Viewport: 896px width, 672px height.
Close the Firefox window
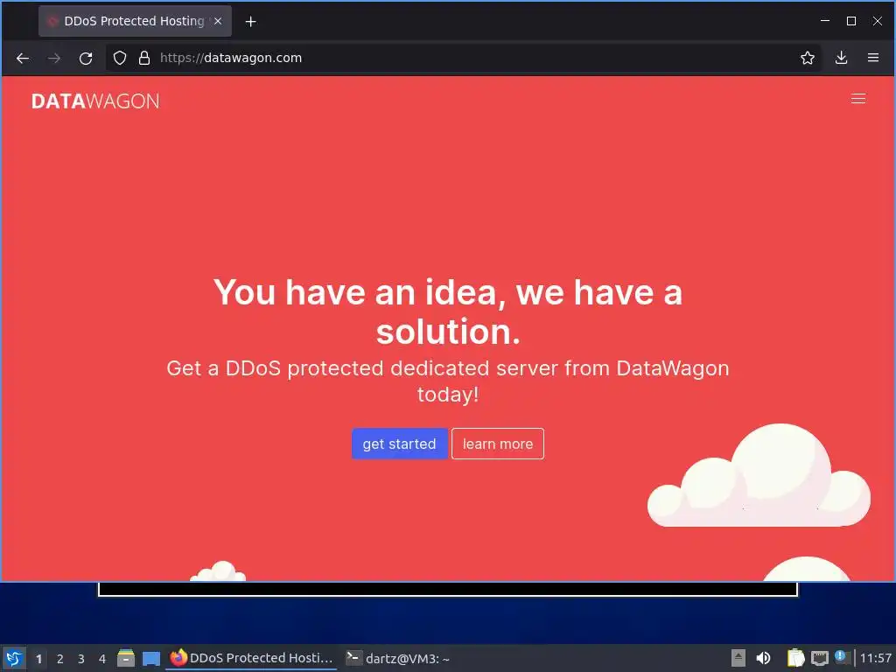[878, 21]
